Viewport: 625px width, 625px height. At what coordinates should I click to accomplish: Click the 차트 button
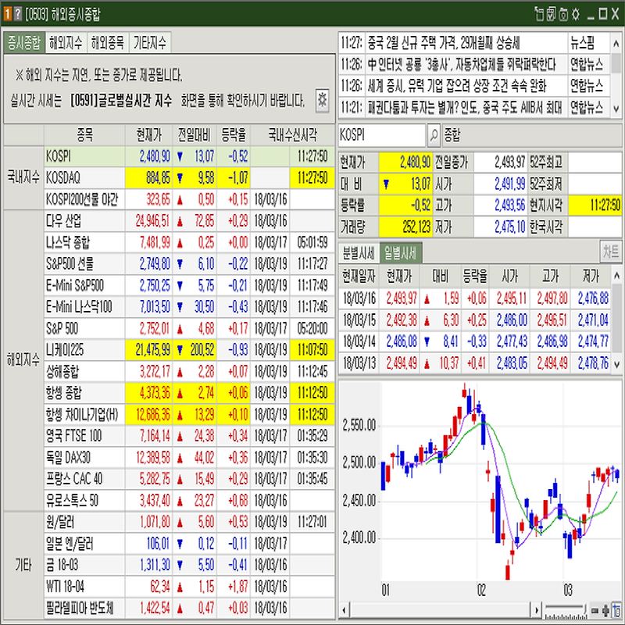610,252
